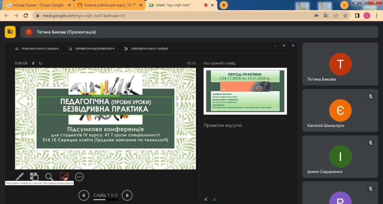Expand the Параметри відображення dropdown

92,49
